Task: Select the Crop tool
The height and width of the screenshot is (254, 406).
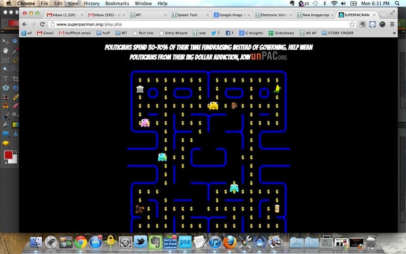Action: coord(15,79)
